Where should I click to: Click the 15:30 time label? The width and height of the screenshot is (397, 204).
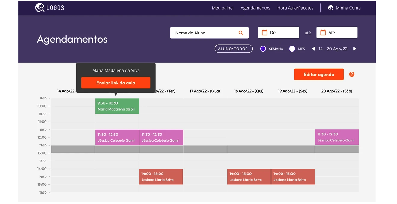[43, 192]
